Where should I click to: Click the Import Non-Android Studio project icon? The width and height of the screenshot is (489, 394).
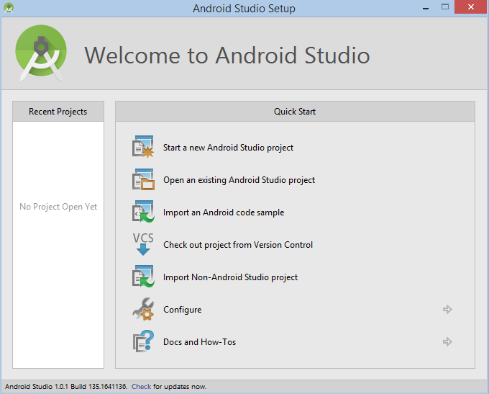click(143, 276)
